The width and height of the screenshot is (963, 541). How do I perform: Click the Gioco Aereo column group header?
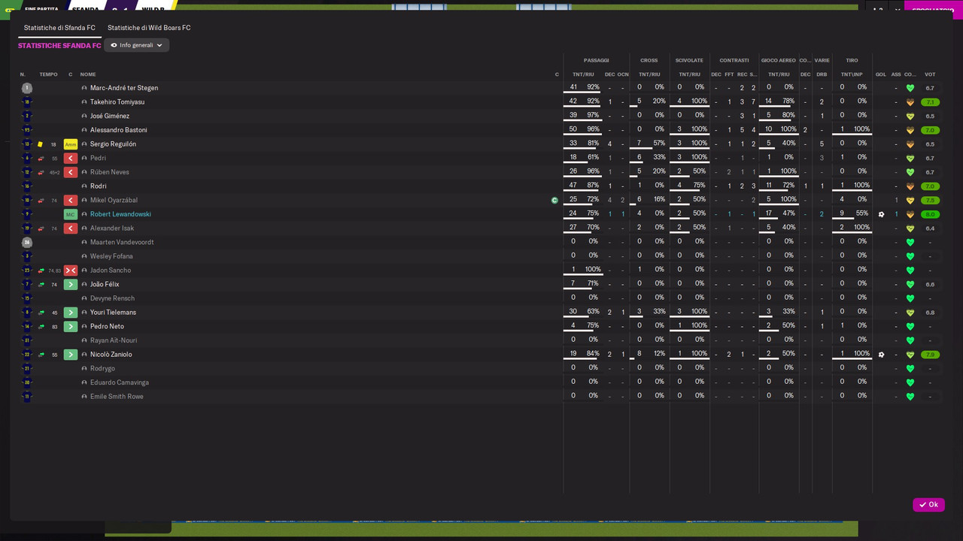tap(779, 60)
